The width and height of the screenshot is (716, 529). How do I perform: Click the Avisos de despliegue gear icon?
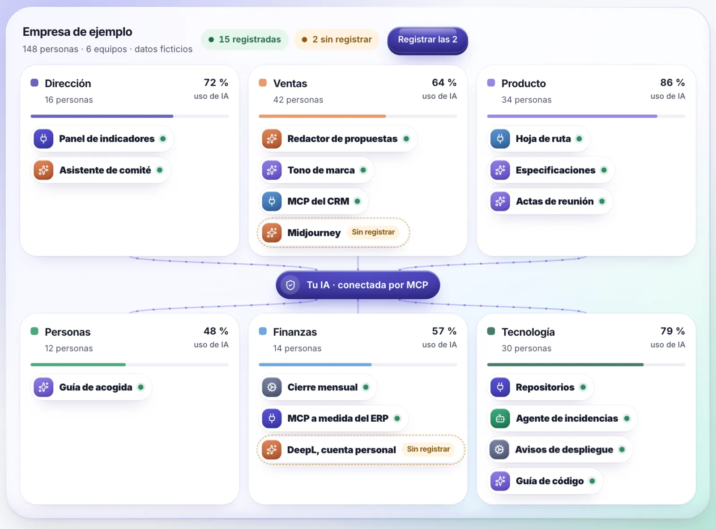click(x=500, y=450)
